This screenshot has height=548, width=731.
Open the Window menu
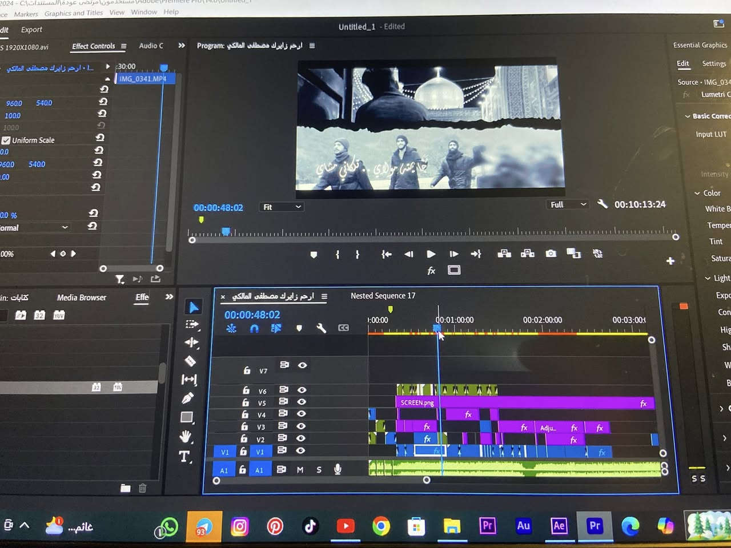(x=144, y=12)
